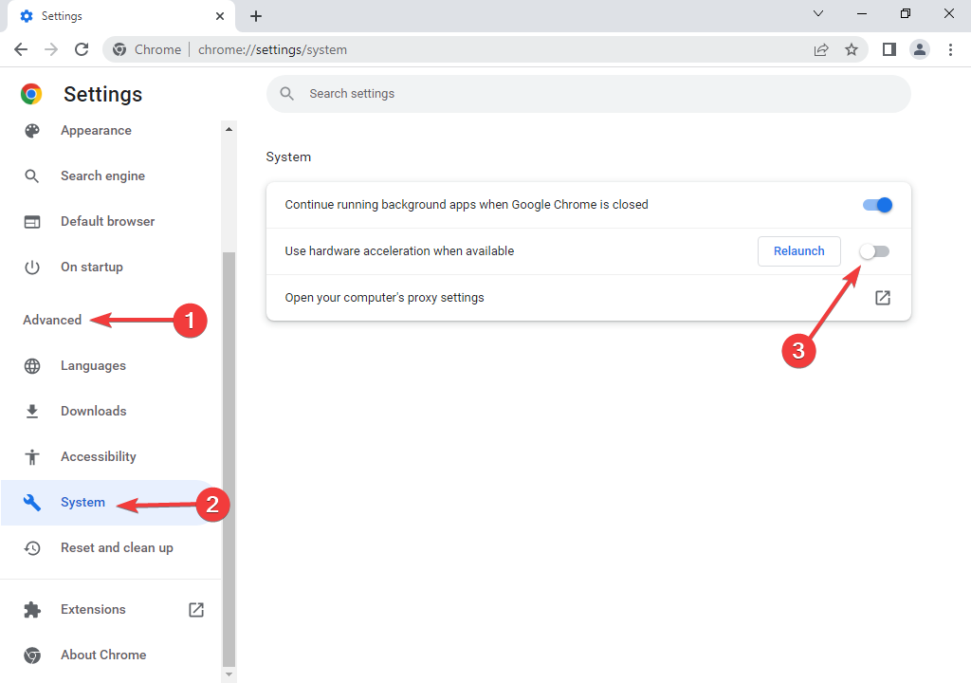Click the Search settings input field
Viewport: 971px width, 683px height.
tap(588, 93)
